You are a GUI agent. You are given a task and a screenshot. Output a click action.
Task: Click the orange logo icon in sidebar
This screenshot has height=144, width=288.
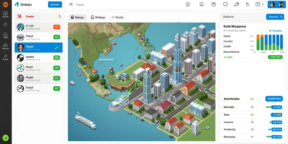5,4
